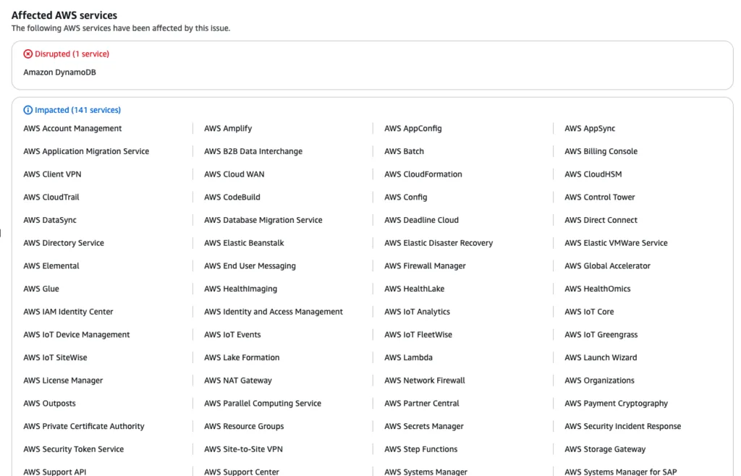Click the AWS Billing Console item

click(601, 151)
